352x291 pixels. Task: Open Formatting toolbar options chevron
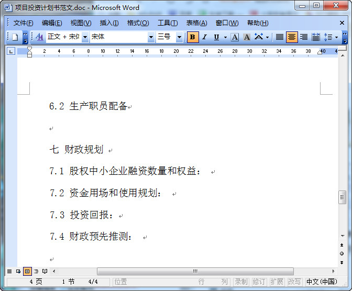pyautogui.click(x=345, y=37)
